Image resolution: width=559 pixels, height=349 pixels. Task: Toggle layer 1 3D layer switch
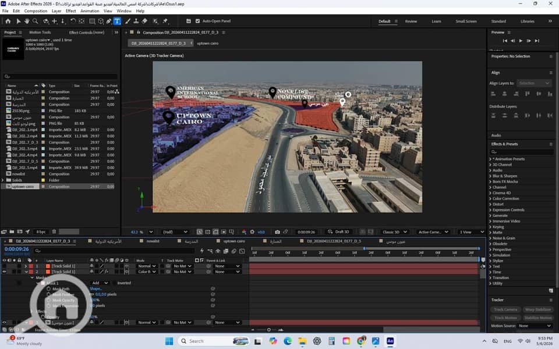tap(126, 266)
